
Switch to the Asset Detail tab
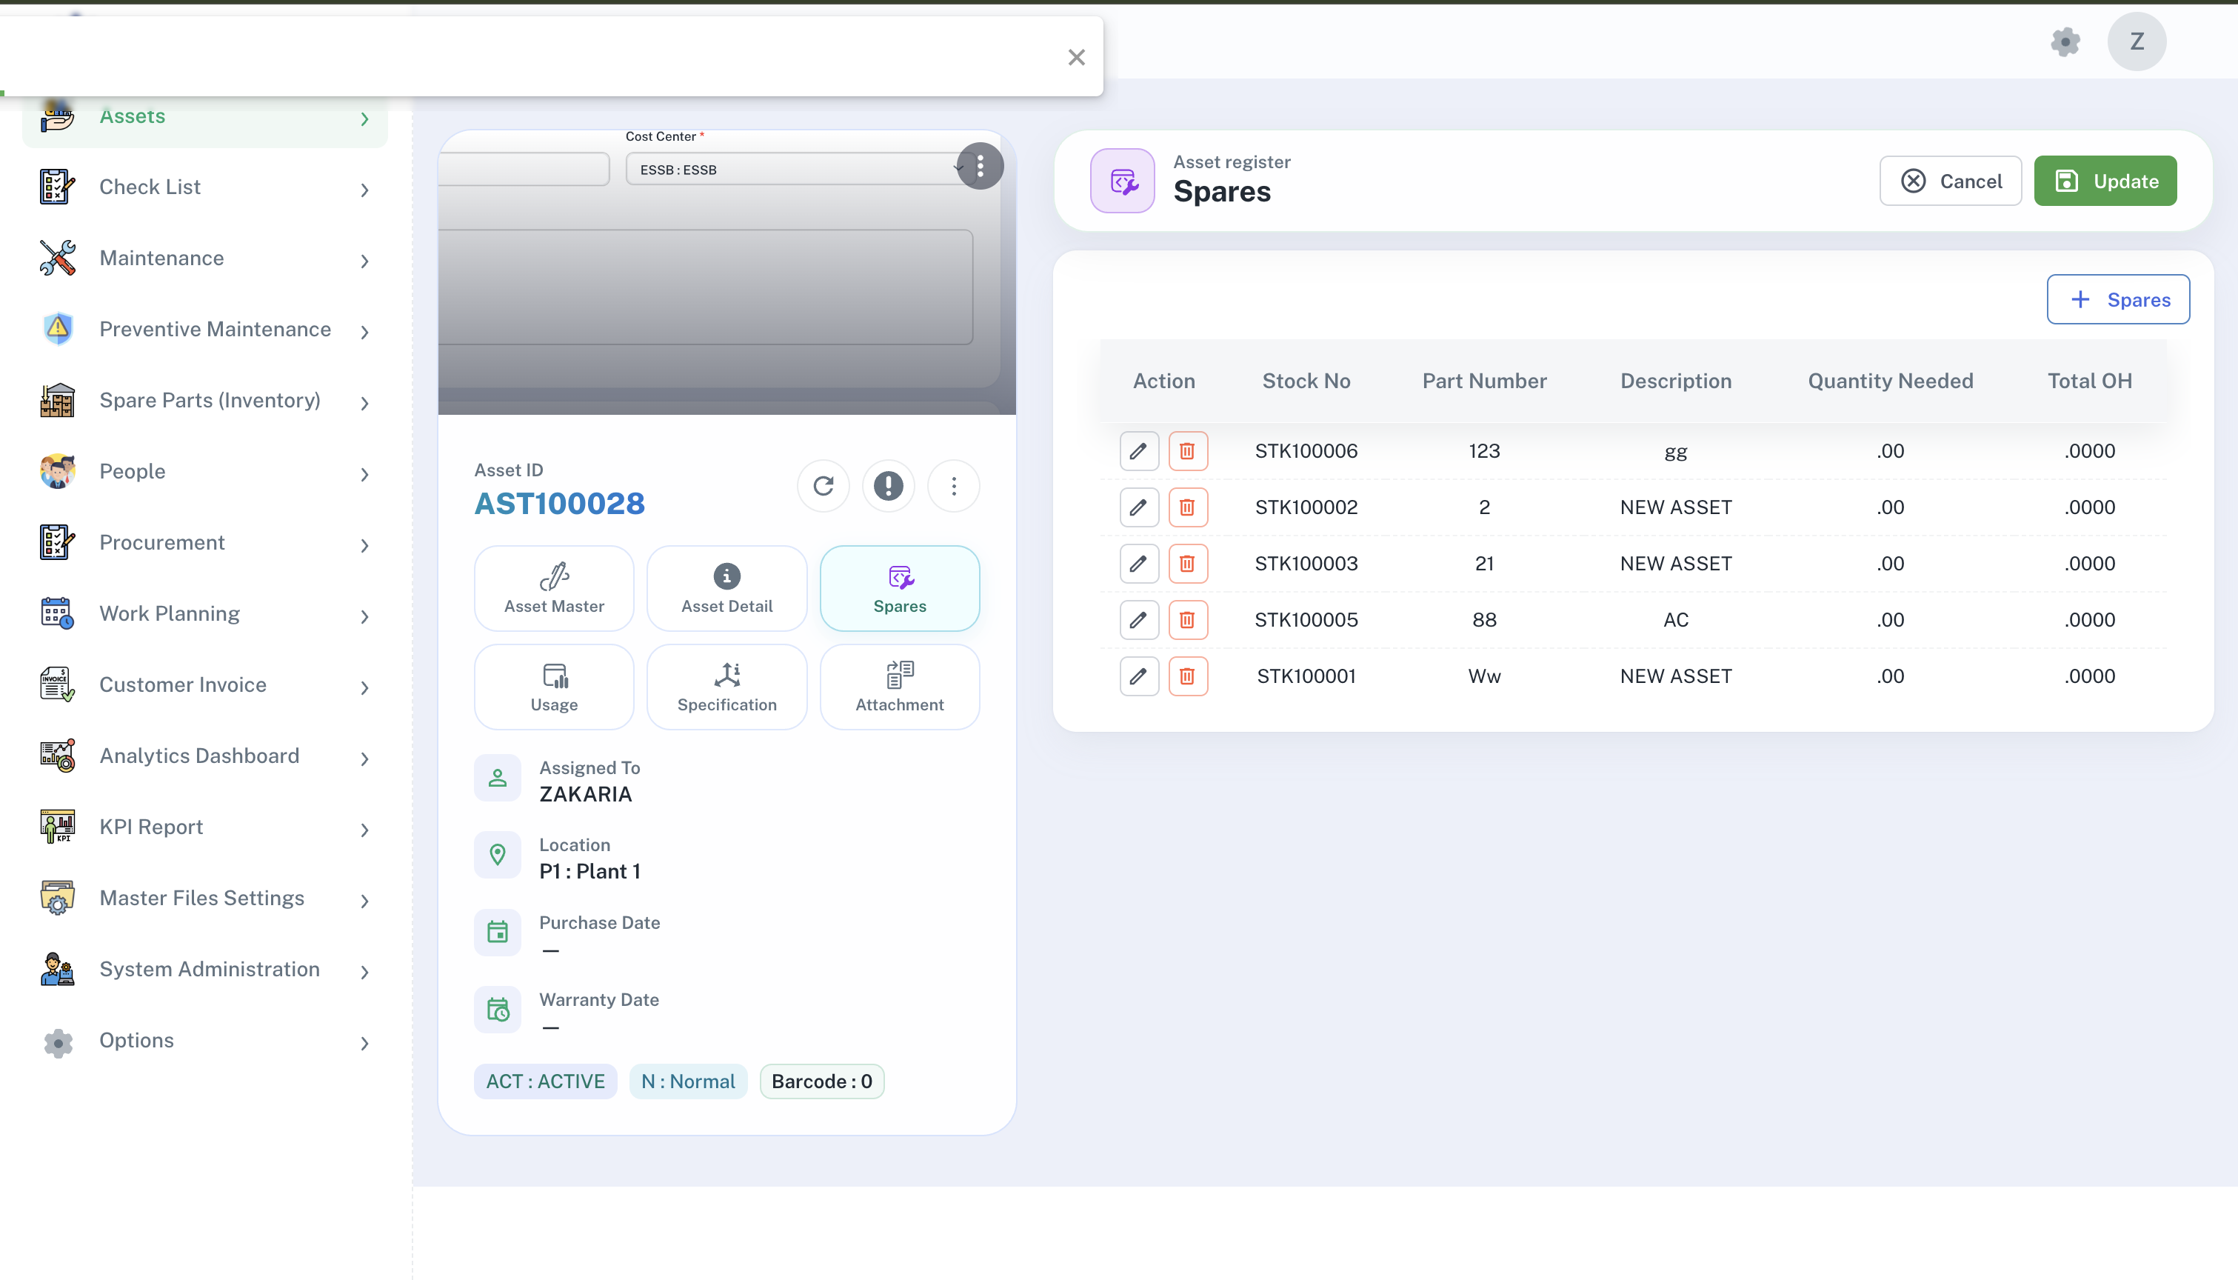tap(726, 588)
